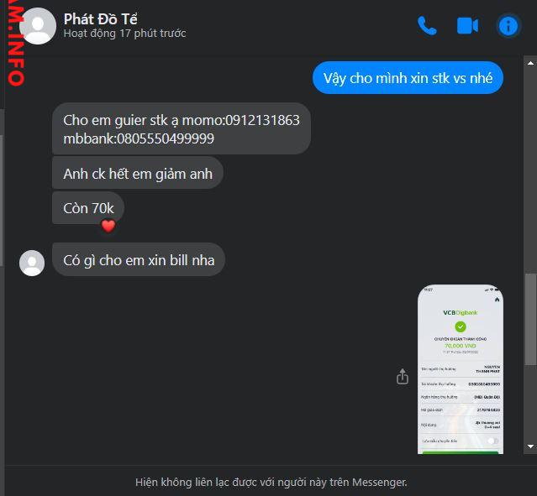The height and width of the screenshot is (496, 537).
Task: Click the 'Còn 70k' message bubble
Action: point(88,207)
